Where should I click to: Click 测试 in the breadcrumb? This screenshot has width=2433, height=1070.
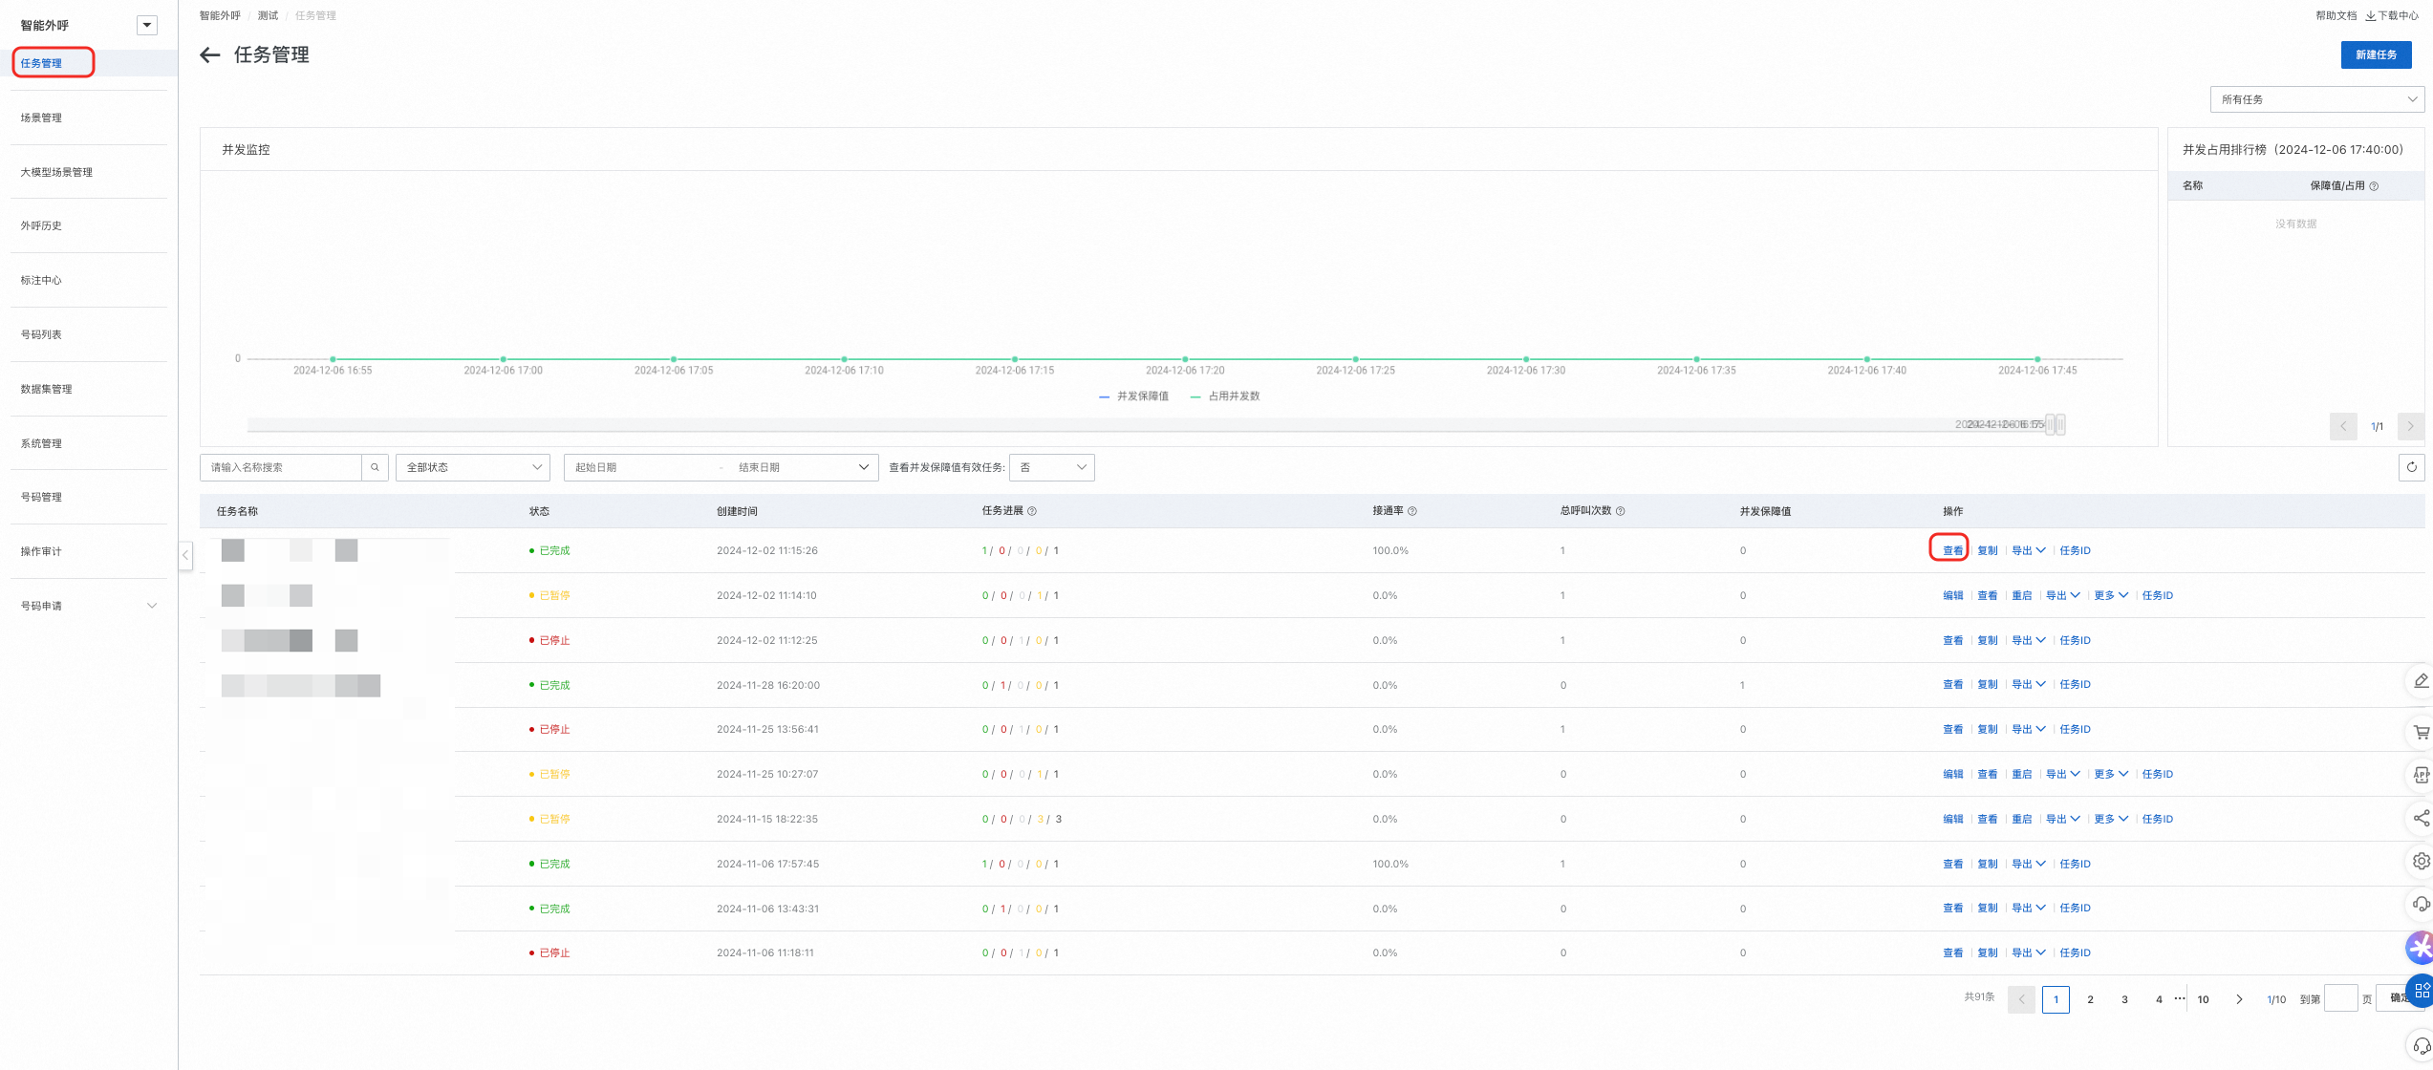(x=268, y=15)
